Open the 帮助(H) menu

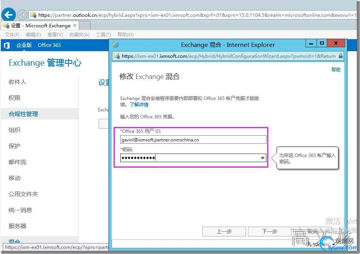pyautogui.click(x=125, y=35)
